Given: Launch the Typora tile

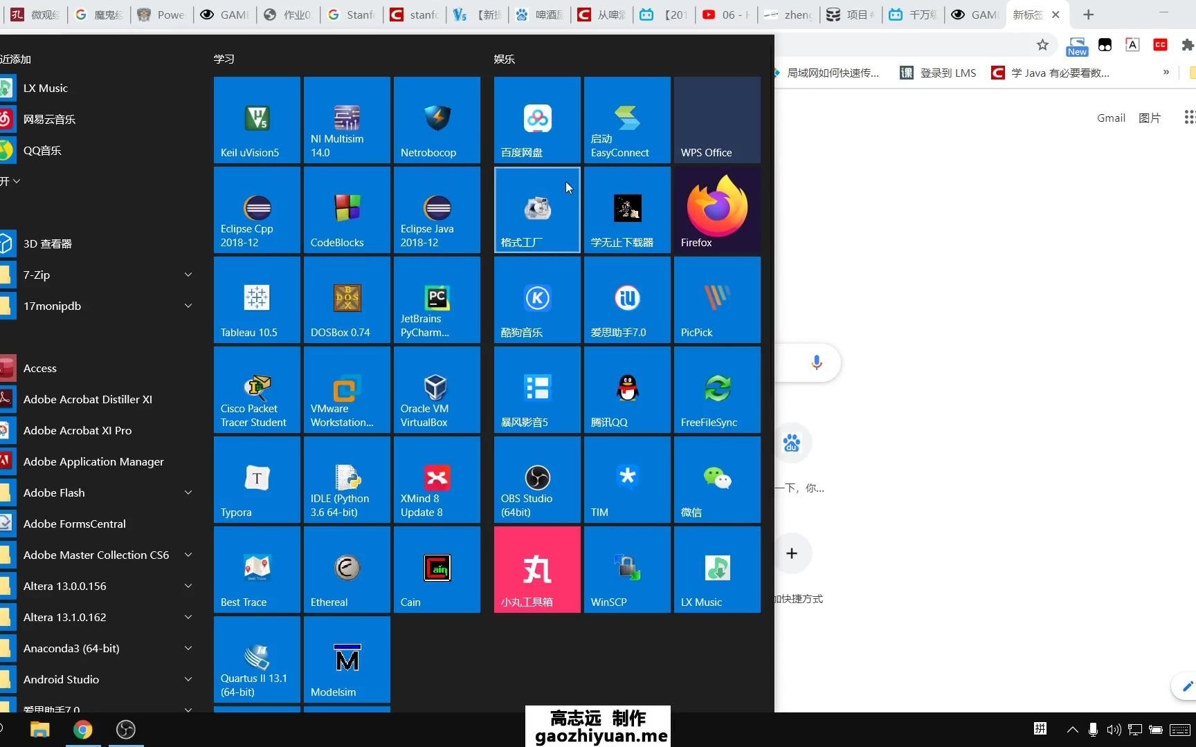Looking at the screenshot, I should (x=257, y=479).
